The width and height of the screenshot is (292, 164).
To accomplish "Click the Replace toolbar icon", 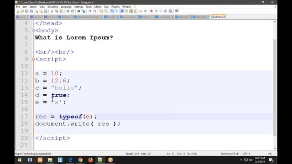I will [83, 11].
